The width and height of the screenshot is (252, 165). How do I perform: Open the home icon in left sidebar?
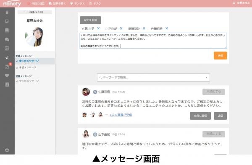pos(7,12)
